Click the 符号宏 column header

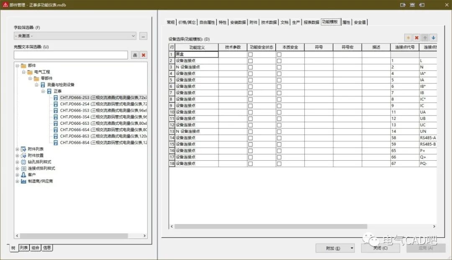click(347, 47)
